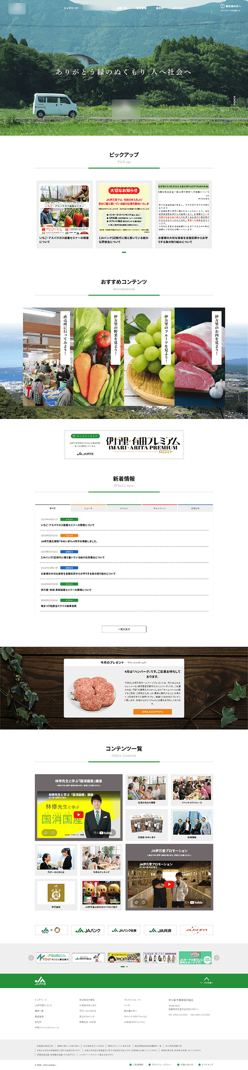Select the お知らせ news tab
Screen dimensions: 248x1070
pyautogui.click(x=195, y=508)
